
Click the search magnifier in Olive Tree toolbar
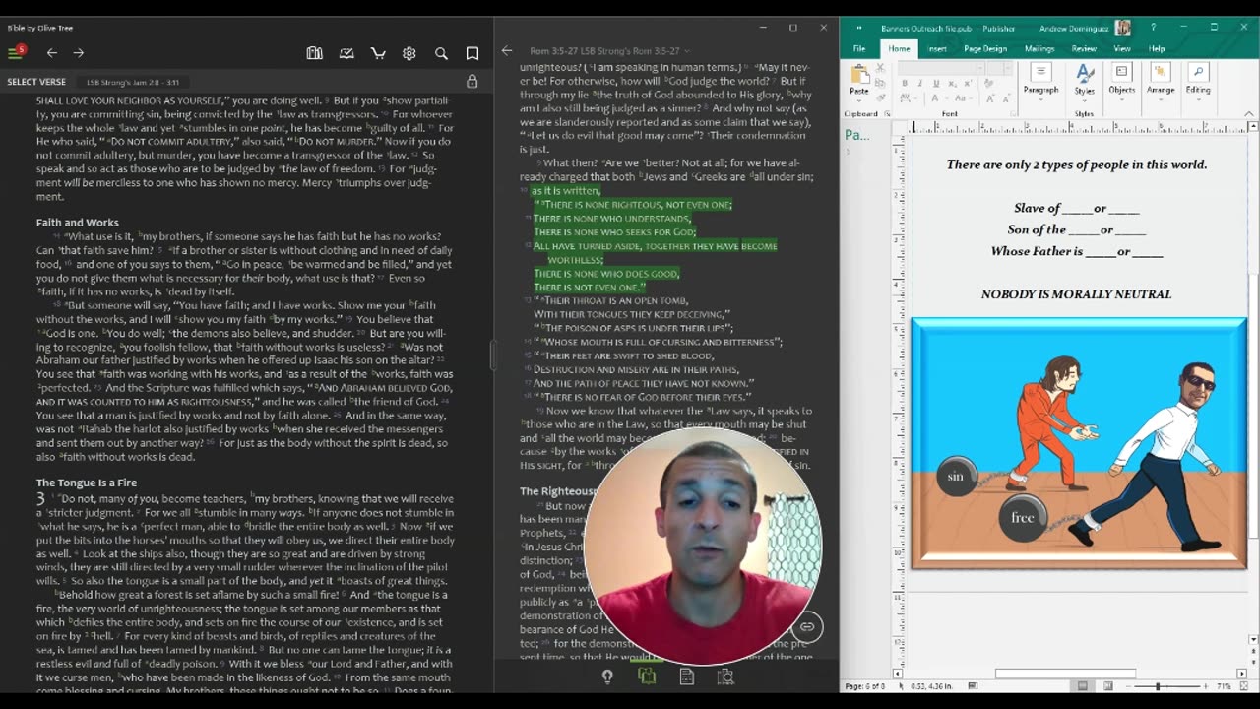441,53
